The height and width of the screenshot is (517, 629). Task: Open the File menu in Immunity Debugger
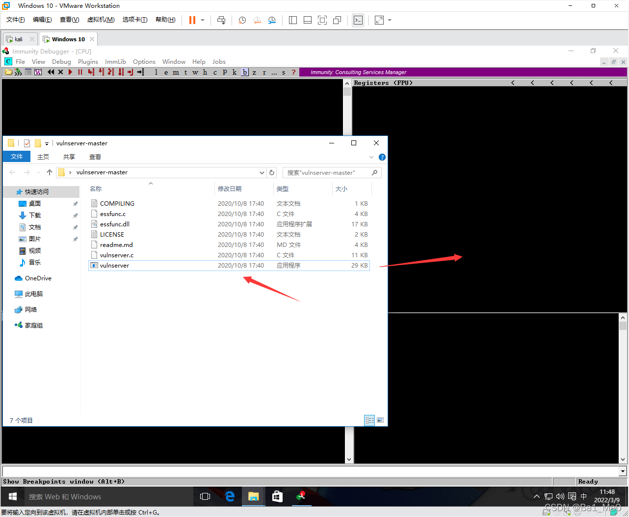[20, 61]
